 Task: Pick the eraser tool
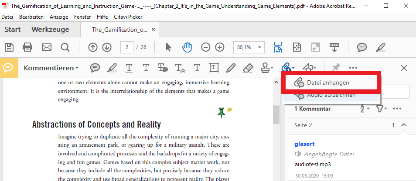(x=247, y=68)
